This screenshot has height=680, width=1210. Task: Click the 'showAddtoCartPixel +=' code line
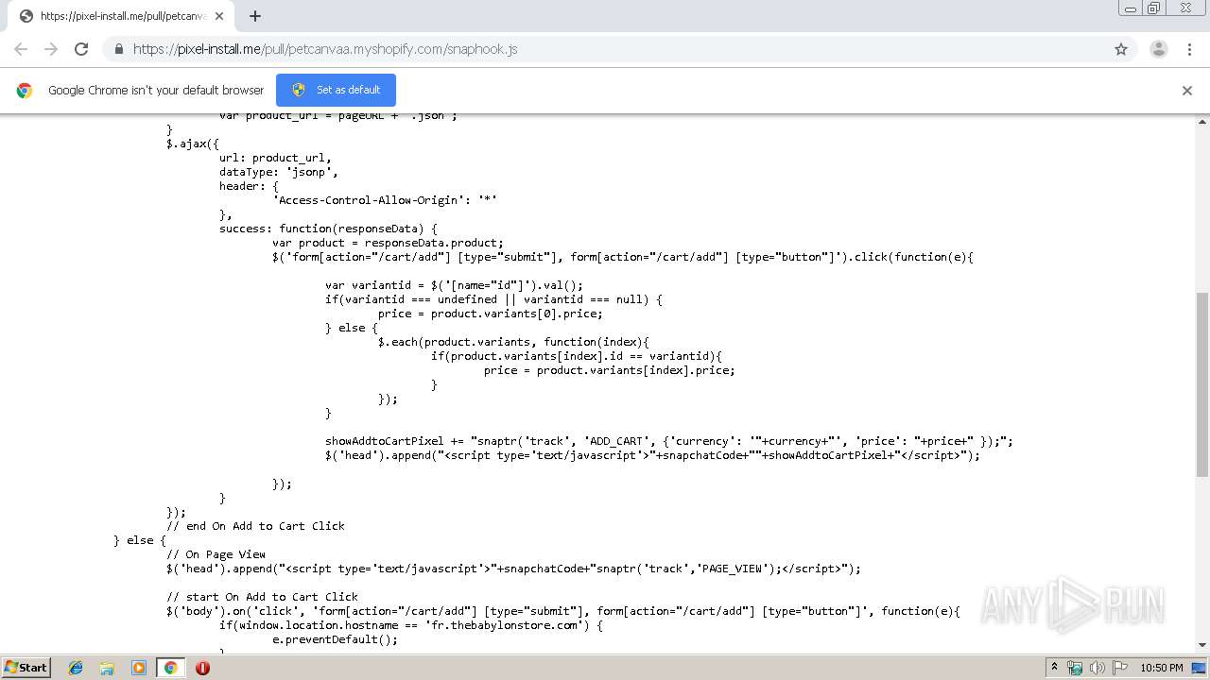coord(669,441)
